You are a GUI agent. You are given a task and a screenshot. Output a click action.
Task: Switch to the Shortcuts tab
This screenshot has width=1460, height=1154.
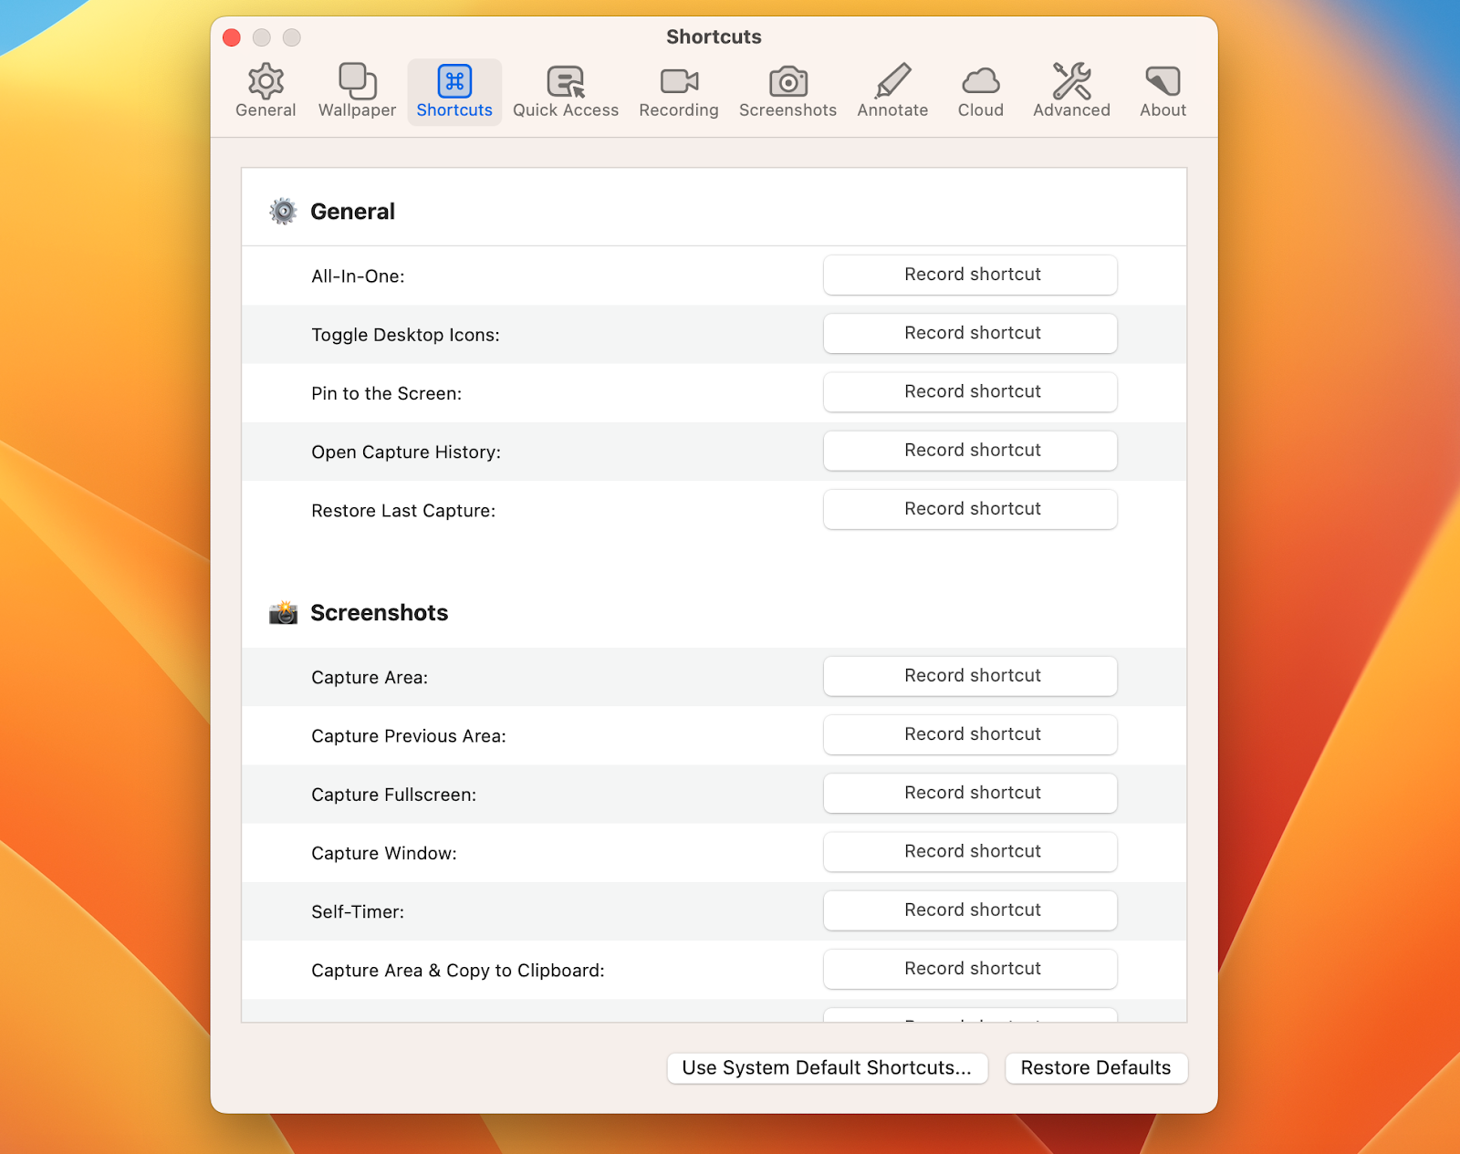point(454,89)
